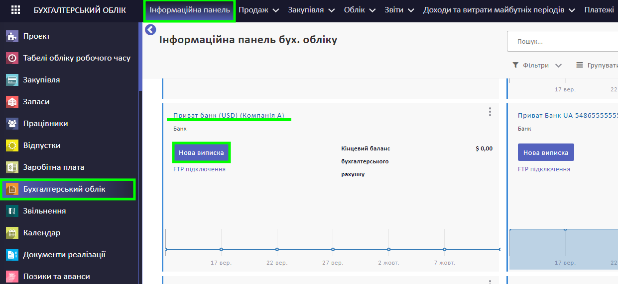Expand the Закупівля top menu dropdown
Viewport: 618px width, 284px height.
311,10
